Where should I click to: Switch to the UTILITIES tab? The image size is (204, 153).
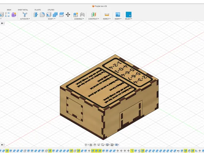[51, 10]
